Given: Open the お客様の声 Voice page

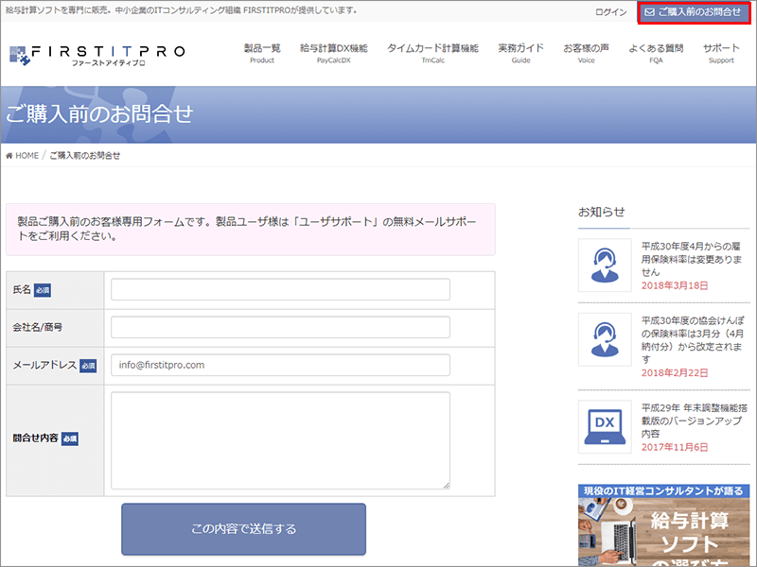Looking at the screenshot, I should (586, 53).
